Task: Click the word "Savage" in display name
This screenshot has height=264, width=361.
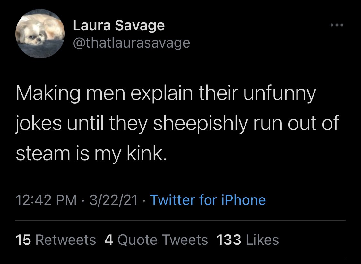Action: (x=140, y=26)
